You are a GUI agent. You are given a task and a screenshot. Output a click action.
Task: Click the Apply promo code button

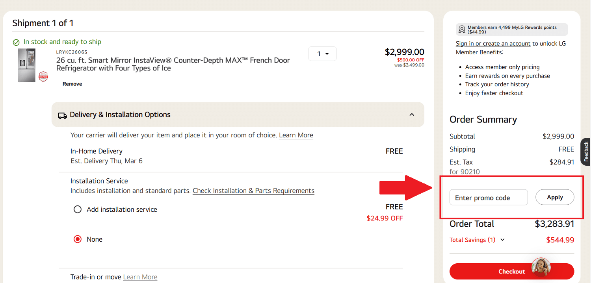[x=555, y=197]
